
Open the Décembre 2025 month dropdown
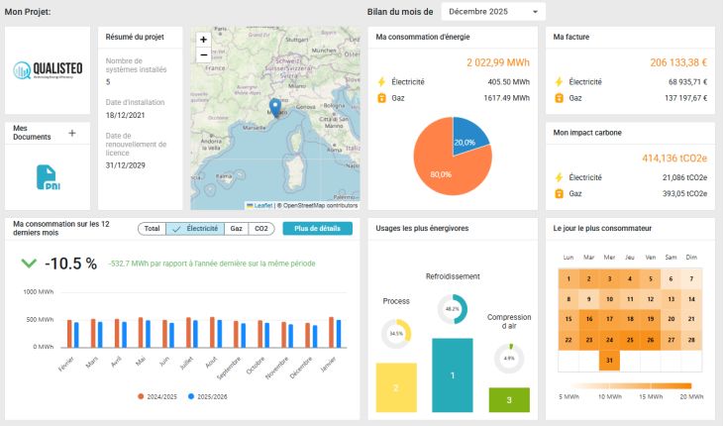[x=492, y=12]
